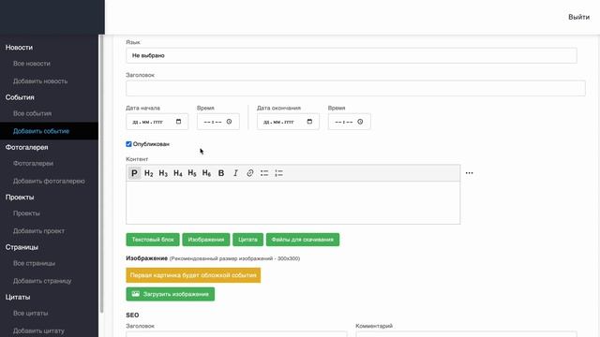The height and width of the screenshot is (337, 600).
Task: Select paragraph format P in editor toolbar
Action: coord(134,173)
